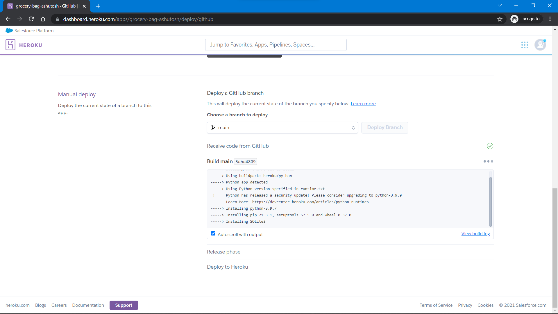Open the user account avatar menu
The width and height of the screenshot is (558, 314).
540,45
